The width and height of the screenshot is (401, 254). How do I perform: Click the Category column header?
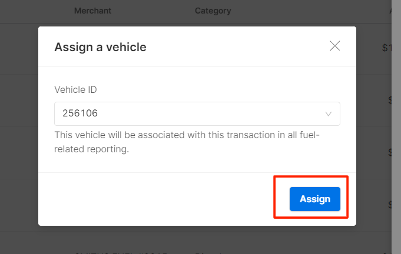click(213, 11)
